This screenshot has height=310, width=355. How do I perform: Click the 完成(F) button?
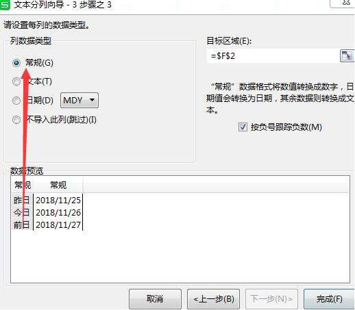point(329,299)
